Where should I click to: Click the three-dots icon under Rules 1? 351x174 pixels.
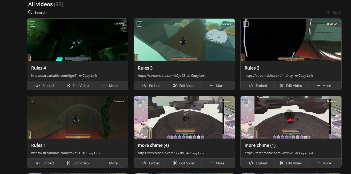point(105,163)
